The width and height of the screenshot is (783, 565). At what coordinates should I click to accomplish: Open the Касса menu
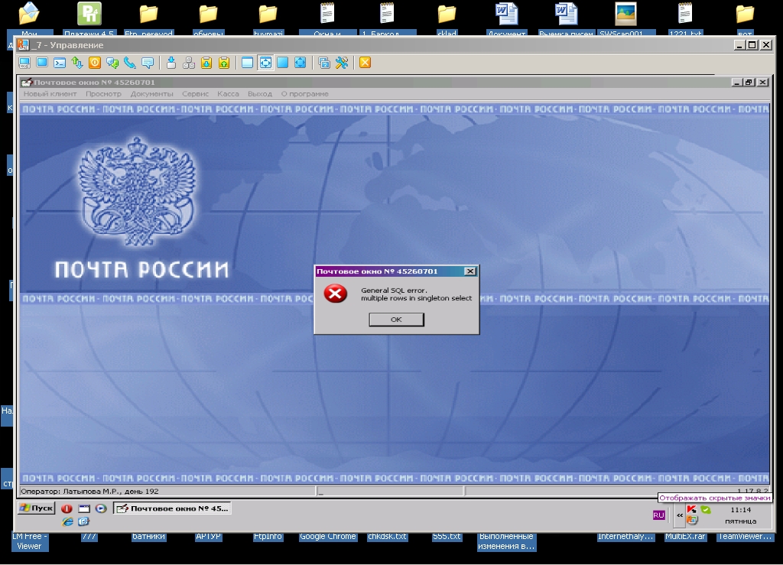click(228, 94)
